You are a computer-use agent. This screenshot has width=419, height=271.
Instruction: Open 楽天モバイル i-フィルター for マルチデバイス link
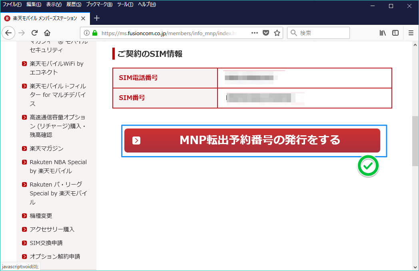[58, 95]
